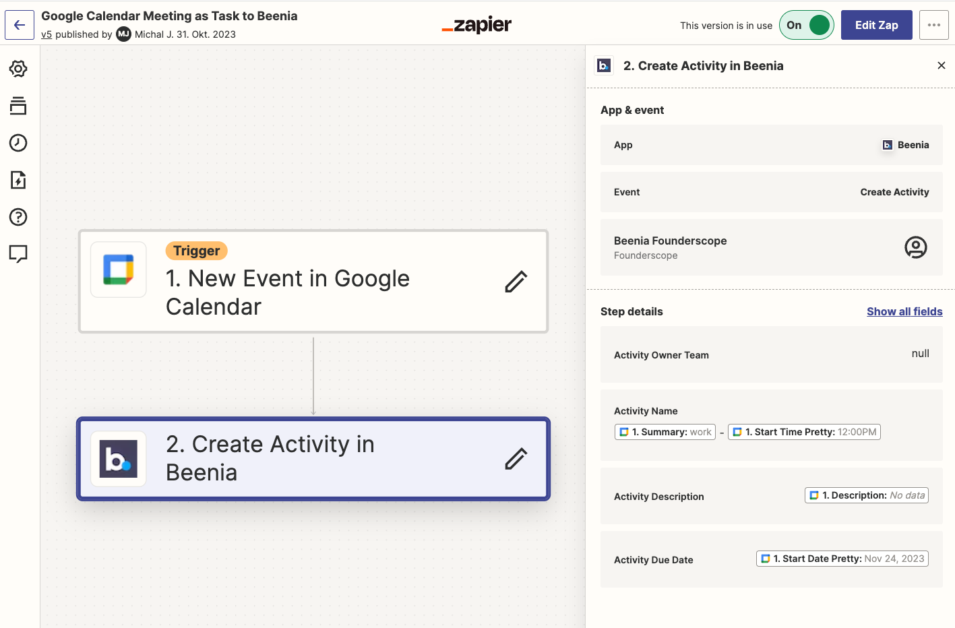Expand the Event row showing Create Activity
This screenshot has width=955, height=628.
pos(771,192)
